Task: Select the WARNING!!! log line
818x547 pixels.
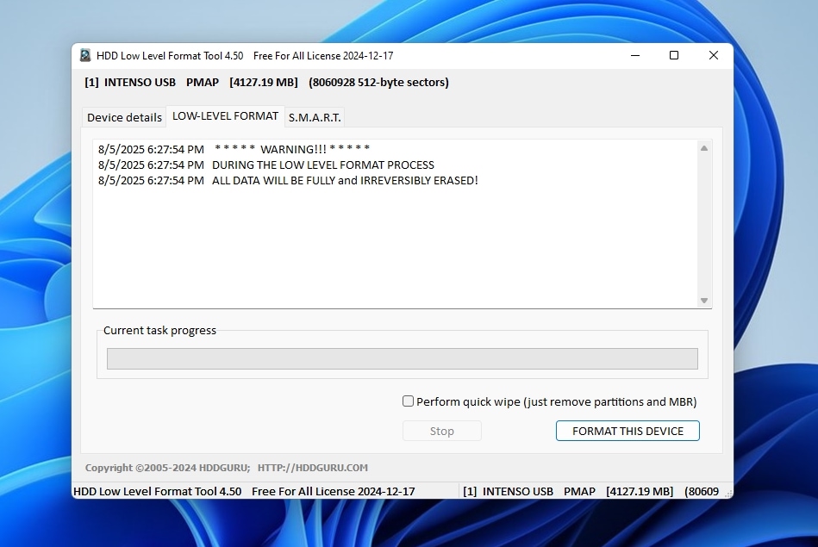Action: [234, 149]
